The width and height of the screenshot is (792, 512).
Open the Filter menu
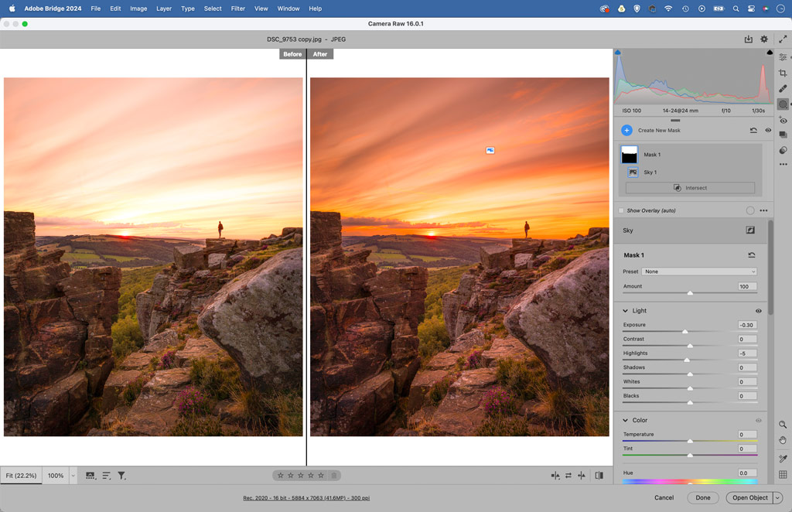click(x=238, y=9)
